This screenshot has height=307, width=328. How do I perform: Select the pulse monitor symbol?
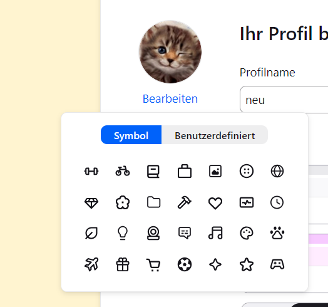(247, 202)
